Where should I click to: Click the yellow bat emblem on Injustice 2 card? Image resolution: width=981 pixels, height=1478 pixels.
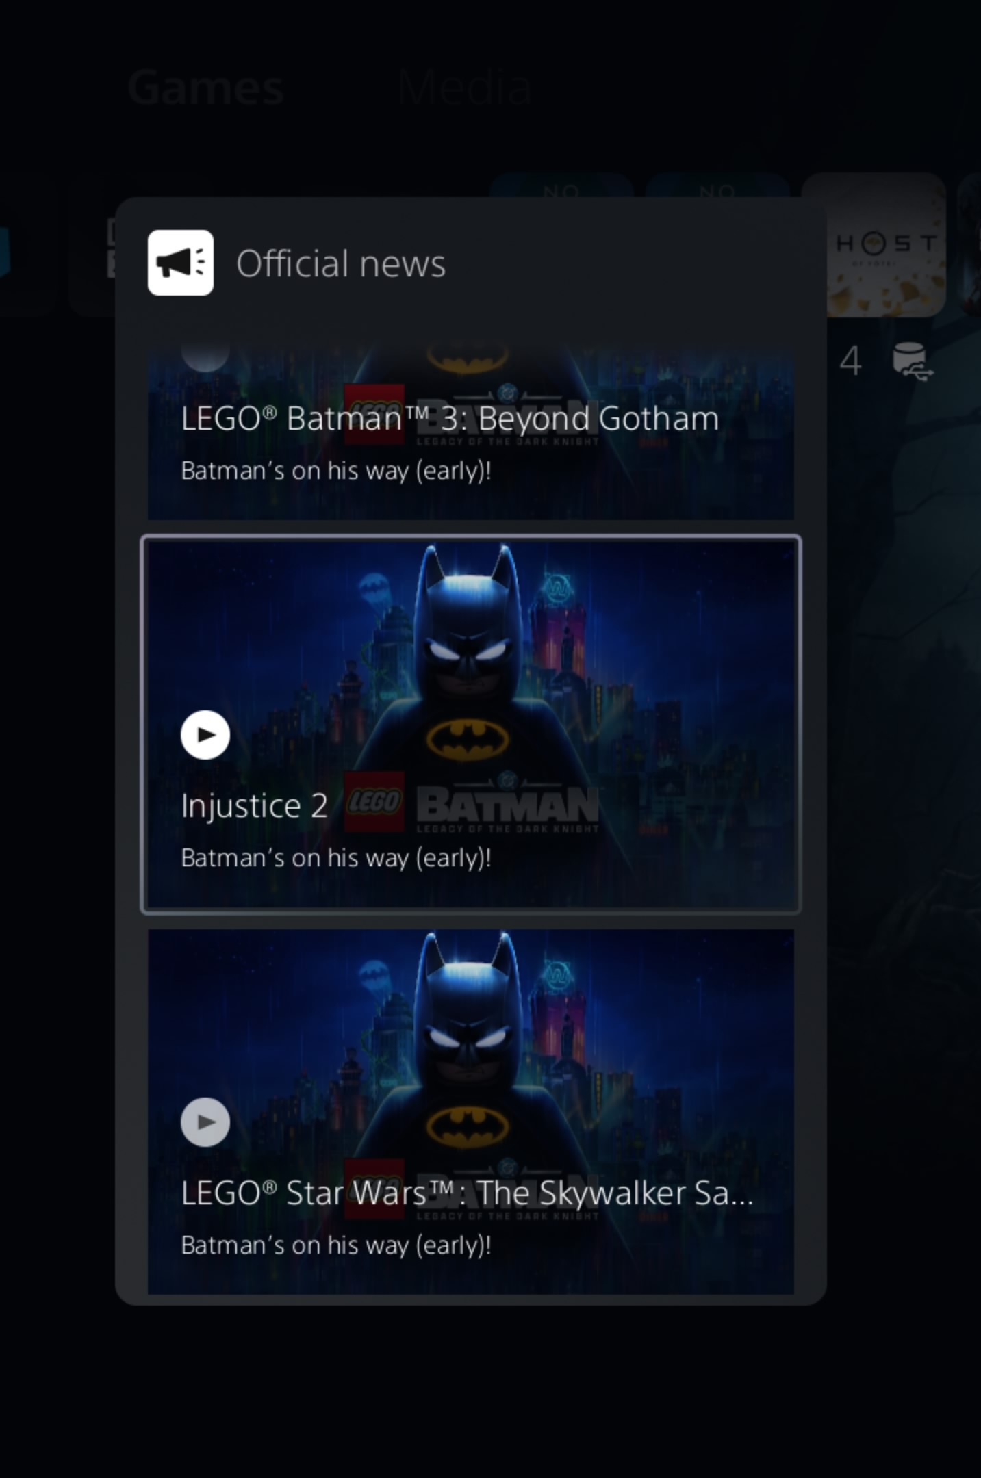pos(468,739)
